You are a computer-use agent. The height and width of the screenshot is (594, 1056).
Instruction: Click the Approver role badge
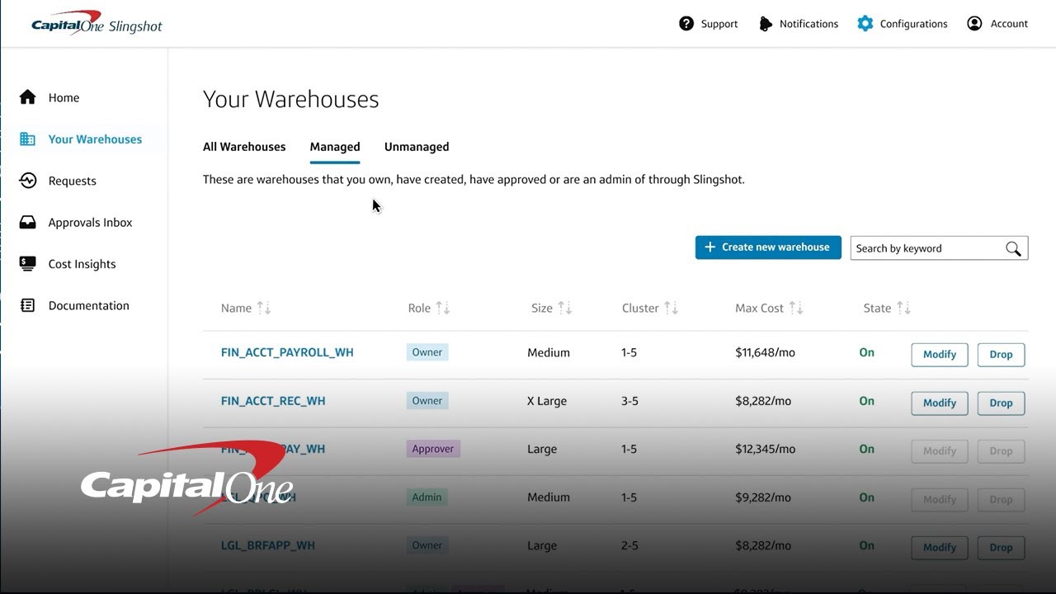pos(433,449)
